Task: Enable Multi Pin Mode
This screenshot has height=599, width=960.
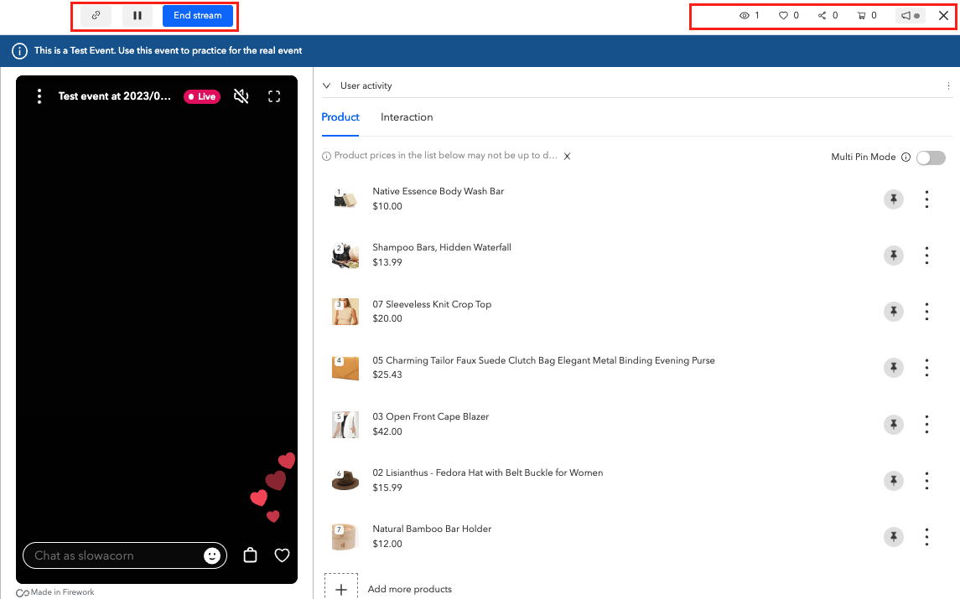Action: [x=931, y=157]
